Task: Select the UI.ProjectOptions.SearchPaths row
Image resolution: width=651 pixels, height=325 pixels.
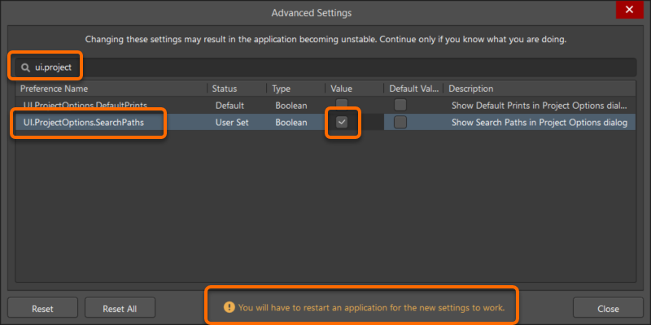Action: pos(90,122)
